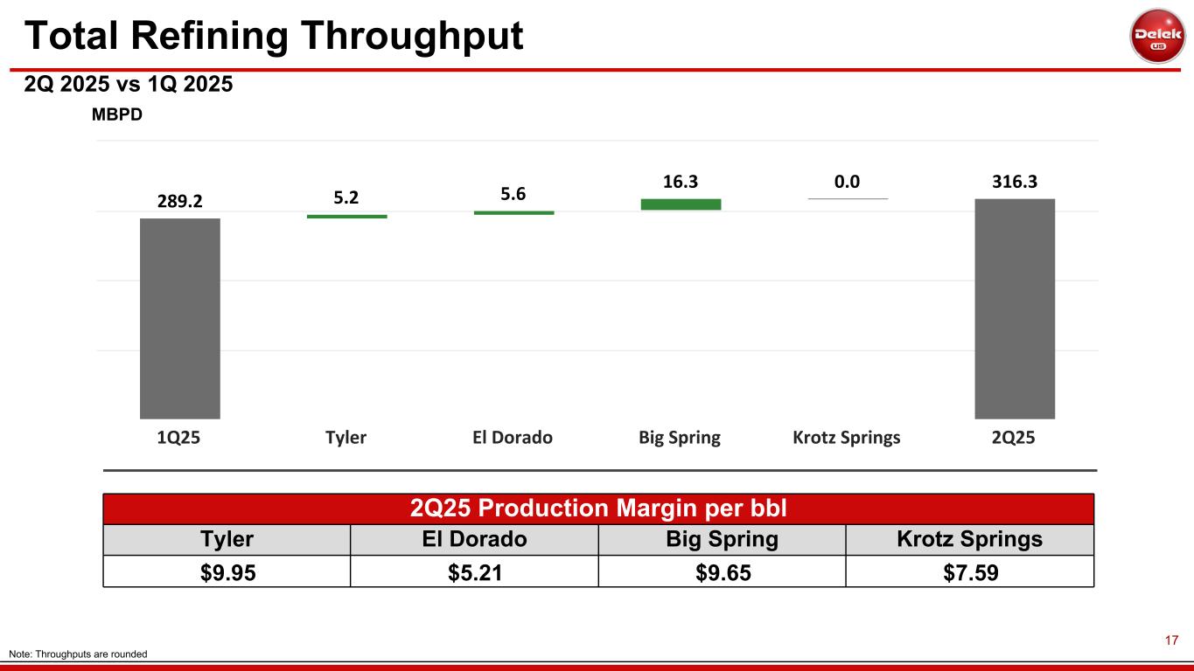Click the 2Q 2025 vs 1Q 2025 subtitle
This screenshot has height=671, width=1194.
(x=128, y=85)
